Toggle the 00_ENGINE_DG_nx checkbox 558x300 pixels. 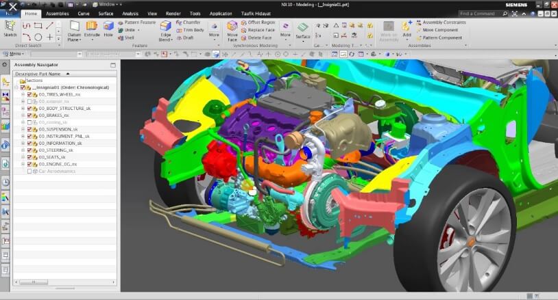point(29,164)
